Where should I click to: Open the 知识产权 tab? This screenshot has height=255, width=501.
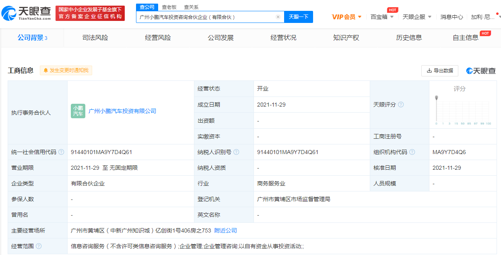tap(346, 38)
